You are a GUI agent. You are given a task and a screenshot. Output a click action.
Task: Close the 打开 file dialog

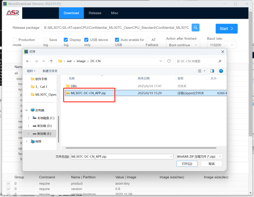coord(223,52)
